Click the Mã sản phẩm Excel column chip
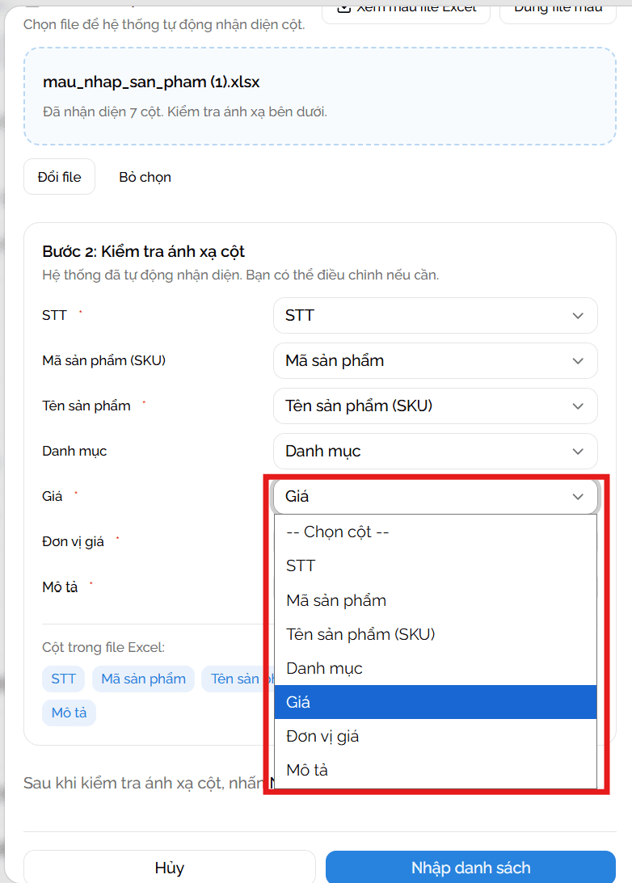Viewport: 632px width, 883px height. (x=143, y=679)
